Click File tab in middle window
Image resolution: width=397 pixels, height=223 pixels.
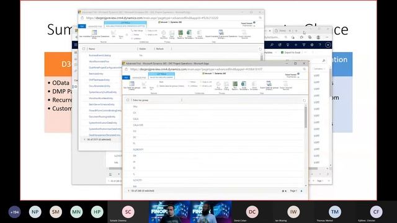tap(82, 26)
